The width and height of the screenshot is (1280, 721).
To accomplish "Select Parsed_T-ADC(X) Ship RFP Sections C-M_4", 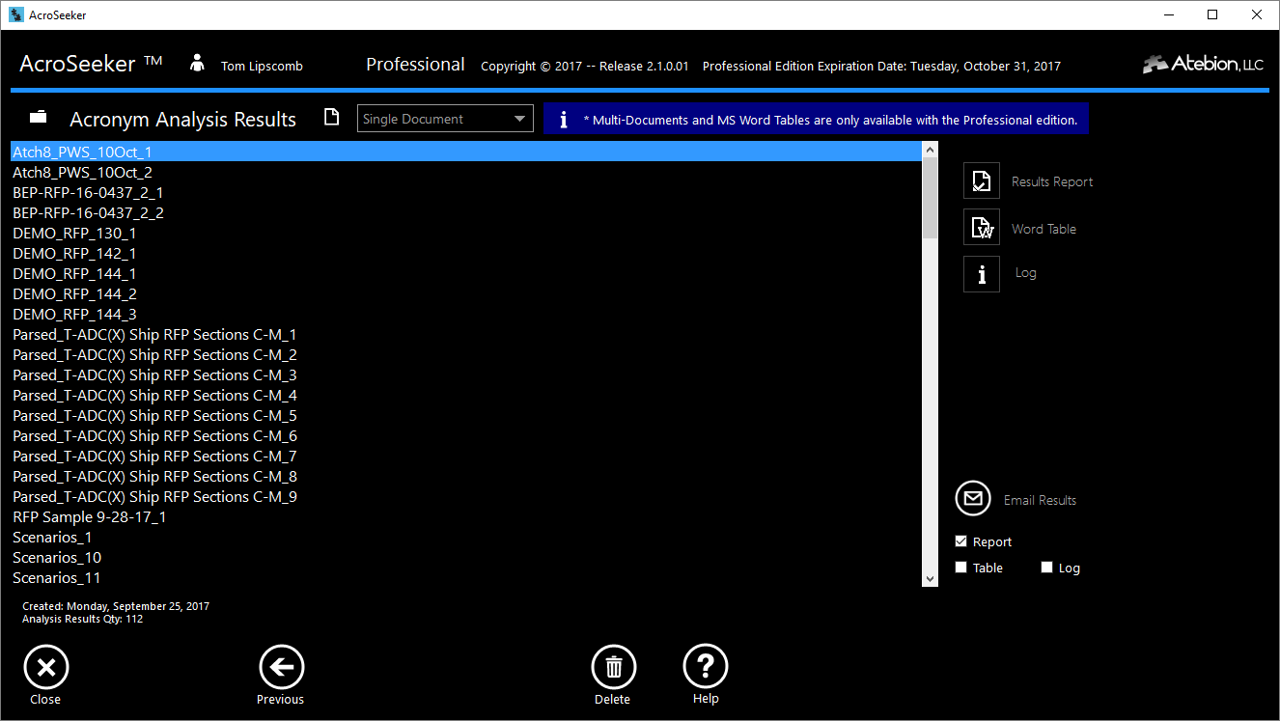I will point(466,395).
